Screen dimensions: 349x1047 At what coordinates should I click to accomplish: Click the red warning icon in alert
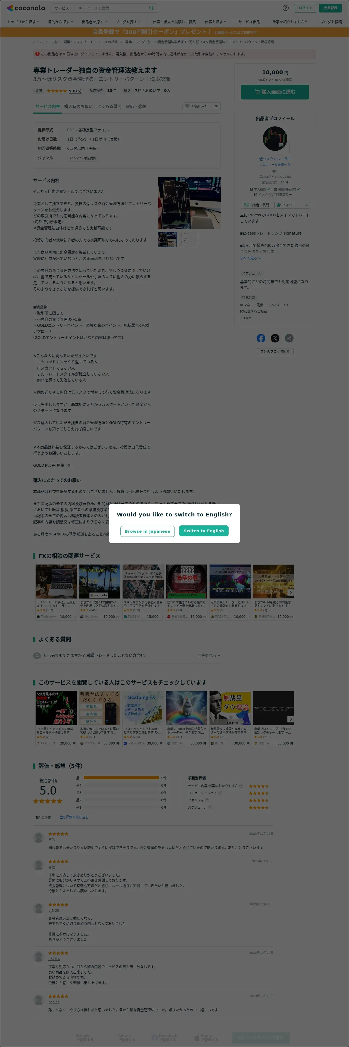tap(38, 54)
